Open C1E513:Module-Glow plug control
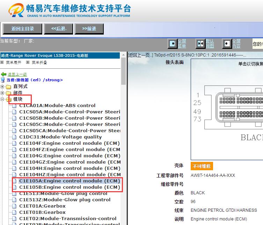Viewport: 263px width, 225px height. [x=63, y=194]
